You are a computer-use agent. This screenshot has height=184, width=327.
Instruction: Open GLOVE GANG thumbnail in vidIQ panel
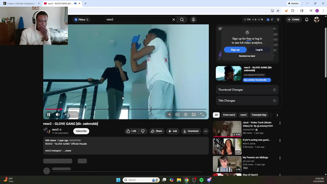(229, 73)
